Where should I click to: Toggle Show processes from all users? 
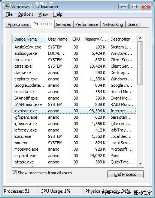pyautogui.click(x=14, y=172)
